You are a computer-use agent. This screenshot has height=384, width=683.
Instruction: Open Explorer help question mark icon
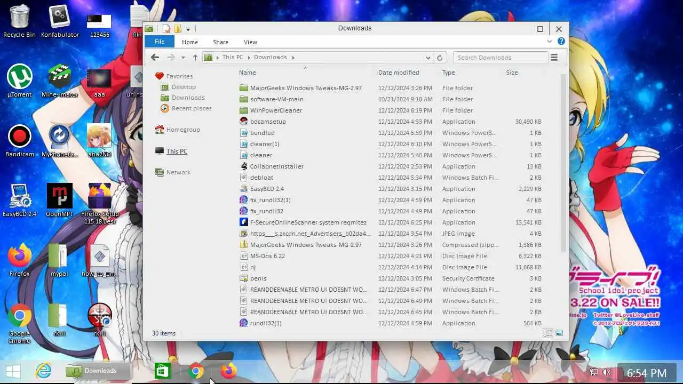561,41
